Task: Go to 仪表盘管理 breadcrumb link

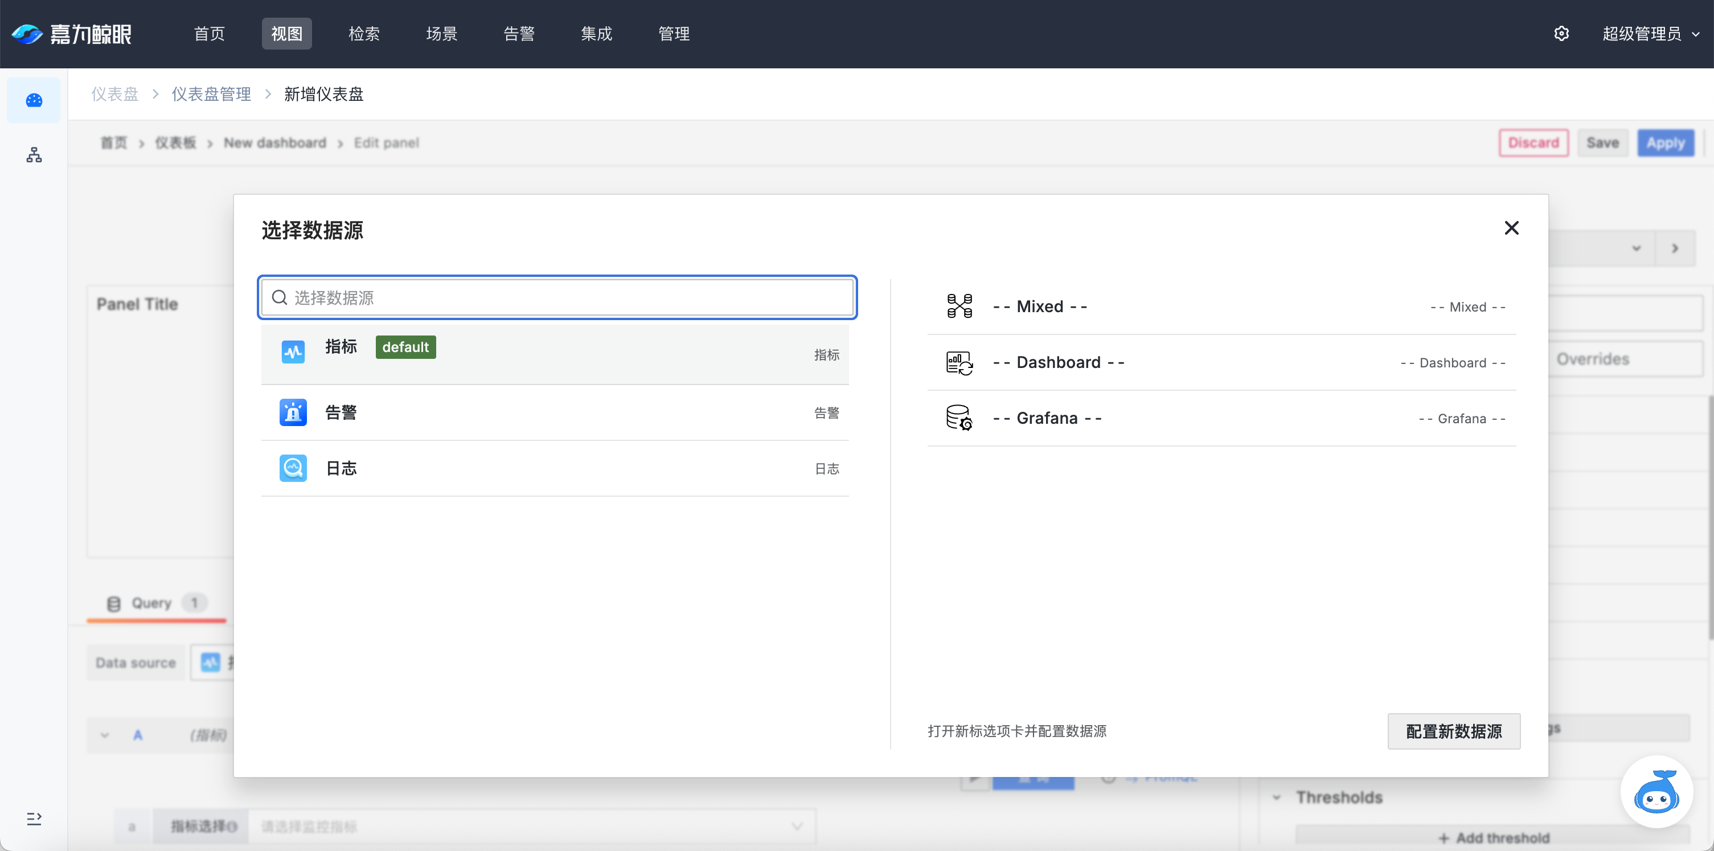Action: pyautogui.click(x=211, y=95)
